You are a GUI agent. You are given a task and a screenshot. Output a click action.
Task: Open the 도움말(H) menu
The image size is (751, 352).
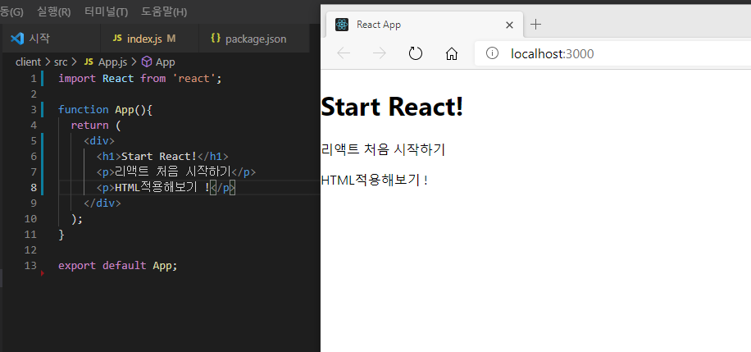pos(164,12)
